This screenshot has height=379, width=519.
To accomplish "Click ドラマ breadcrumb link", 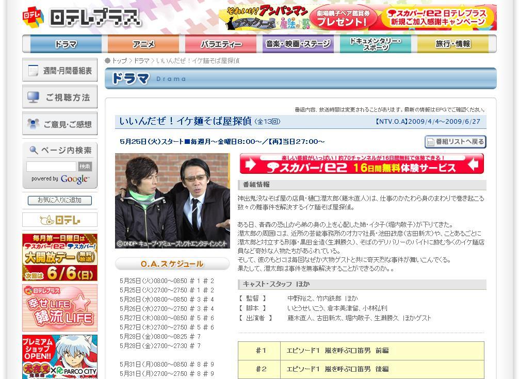I will [x=141, y=61].
